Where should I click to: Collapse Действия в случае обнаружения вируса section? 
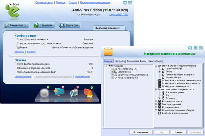(x=156, y=66)
